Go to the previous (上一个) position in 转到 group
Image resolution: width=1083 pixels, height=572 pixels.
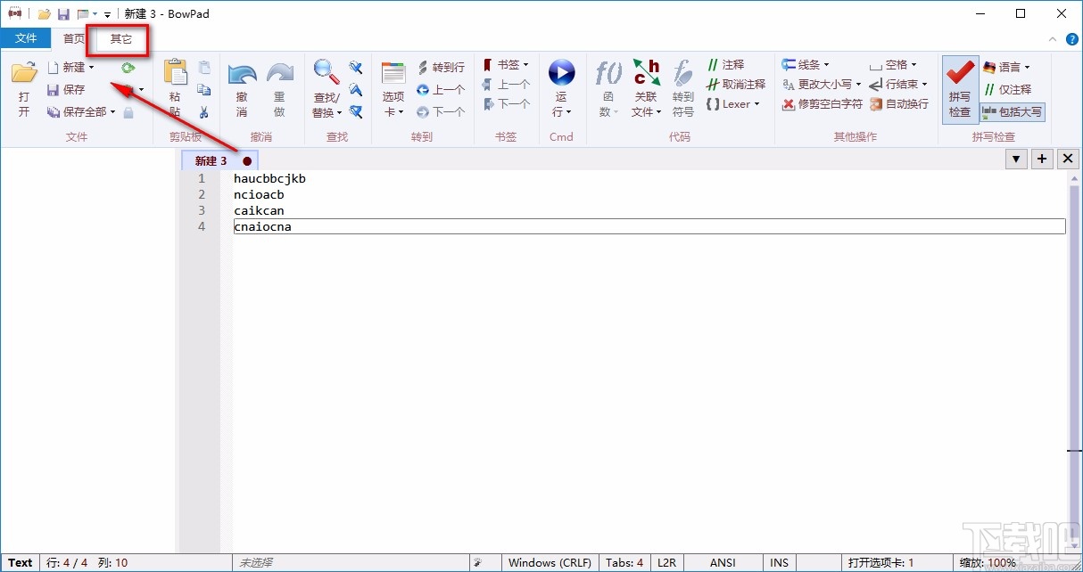coord(441,89)
